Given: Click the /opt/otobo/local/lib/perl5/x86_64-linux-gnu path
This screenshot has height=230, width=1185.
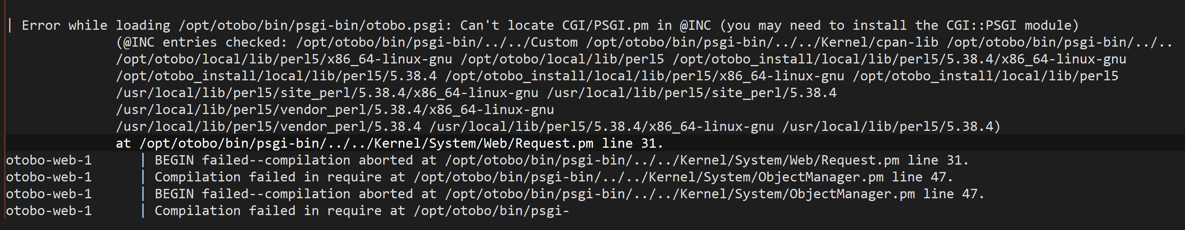Looking at the screenshot, I should click(284, 59).
